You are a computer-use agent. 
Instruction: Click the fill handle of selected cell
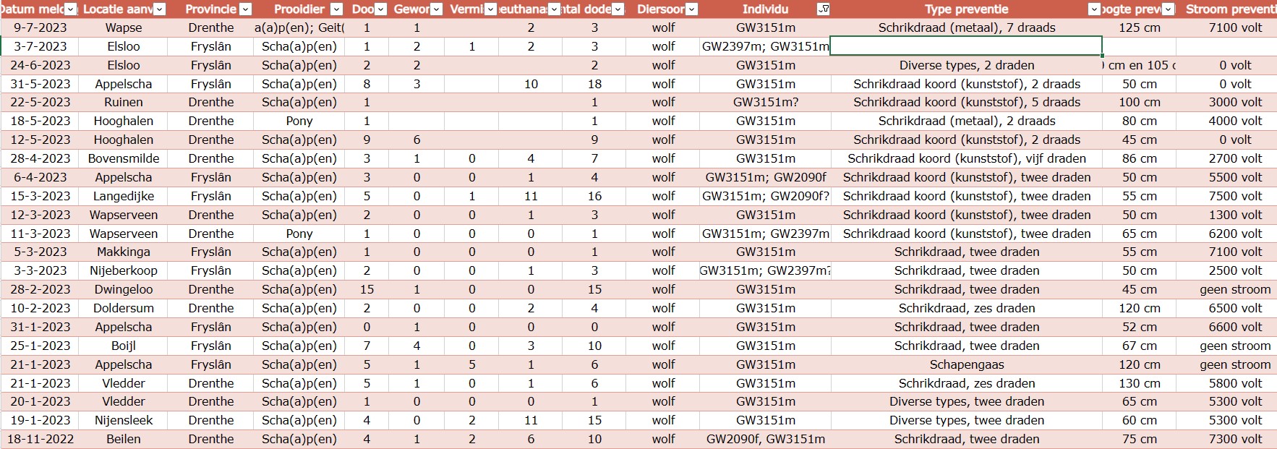coord(1102,56)
